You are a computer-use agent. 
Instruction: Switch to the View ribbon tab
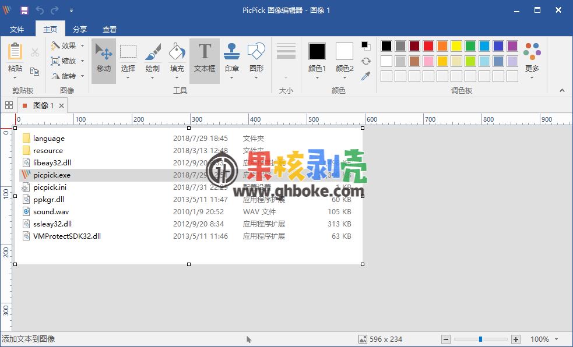click(x=110, y=29)
